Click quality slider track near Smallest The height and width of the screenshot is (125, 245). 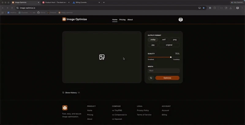(149, 57)
